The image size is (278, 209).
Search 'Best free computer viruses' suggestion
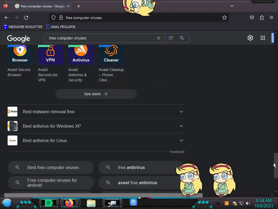(51, 167)
